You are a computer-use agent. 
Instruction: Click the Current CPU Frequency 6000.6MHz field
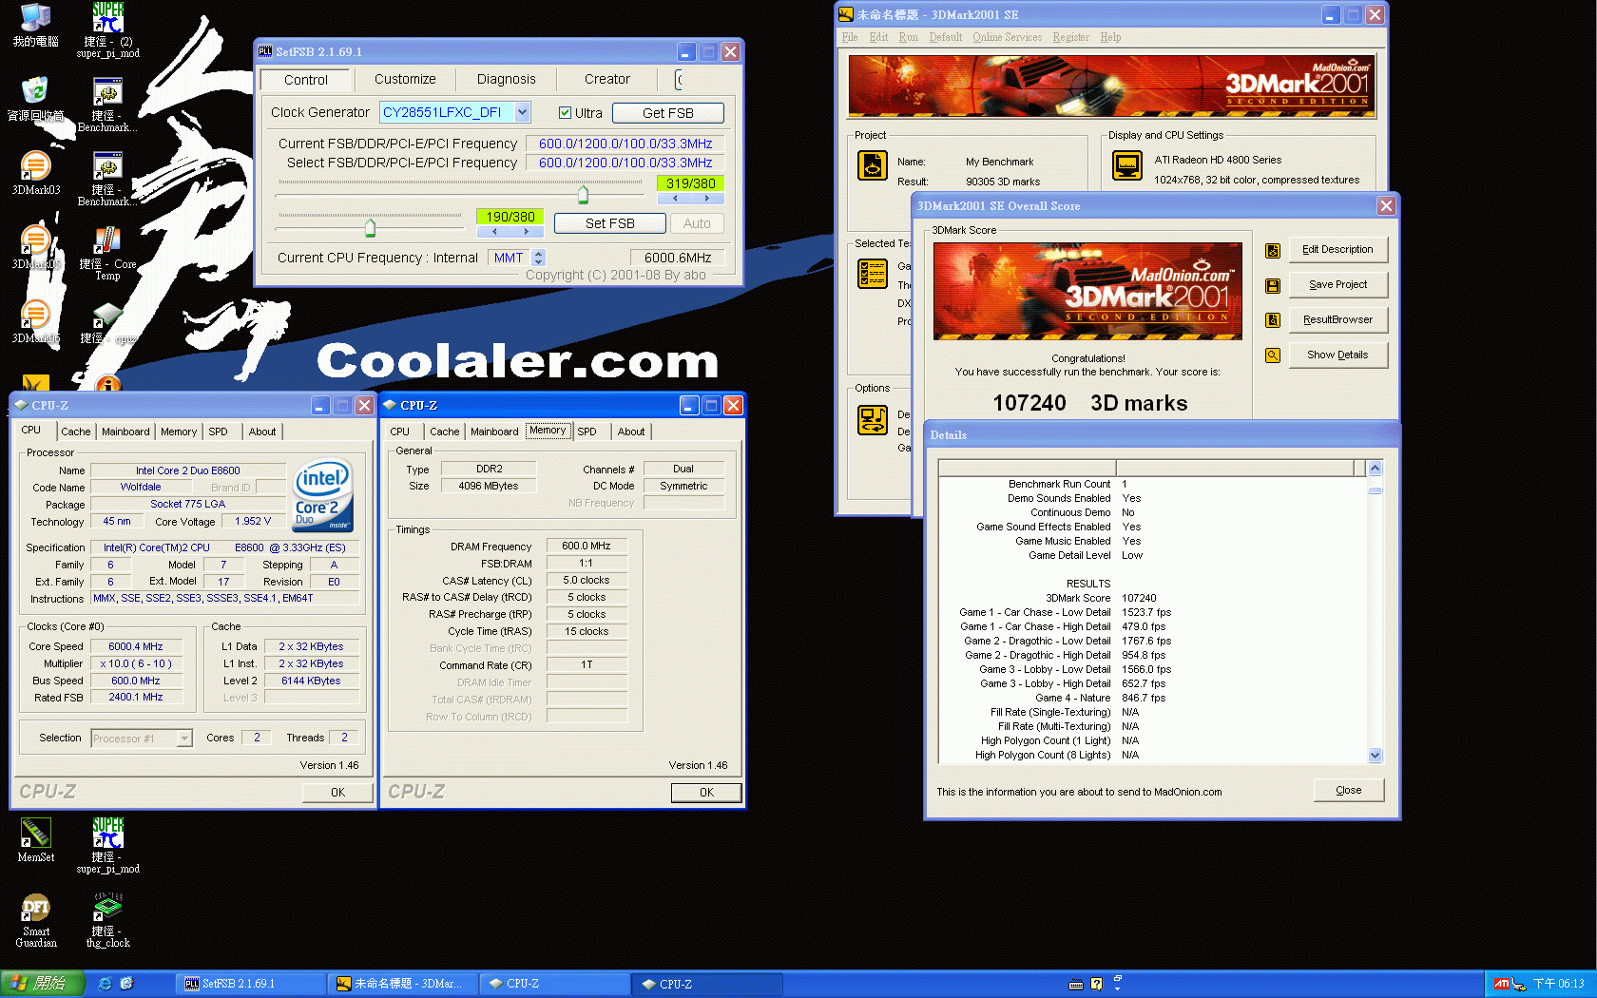click(678, 258)
